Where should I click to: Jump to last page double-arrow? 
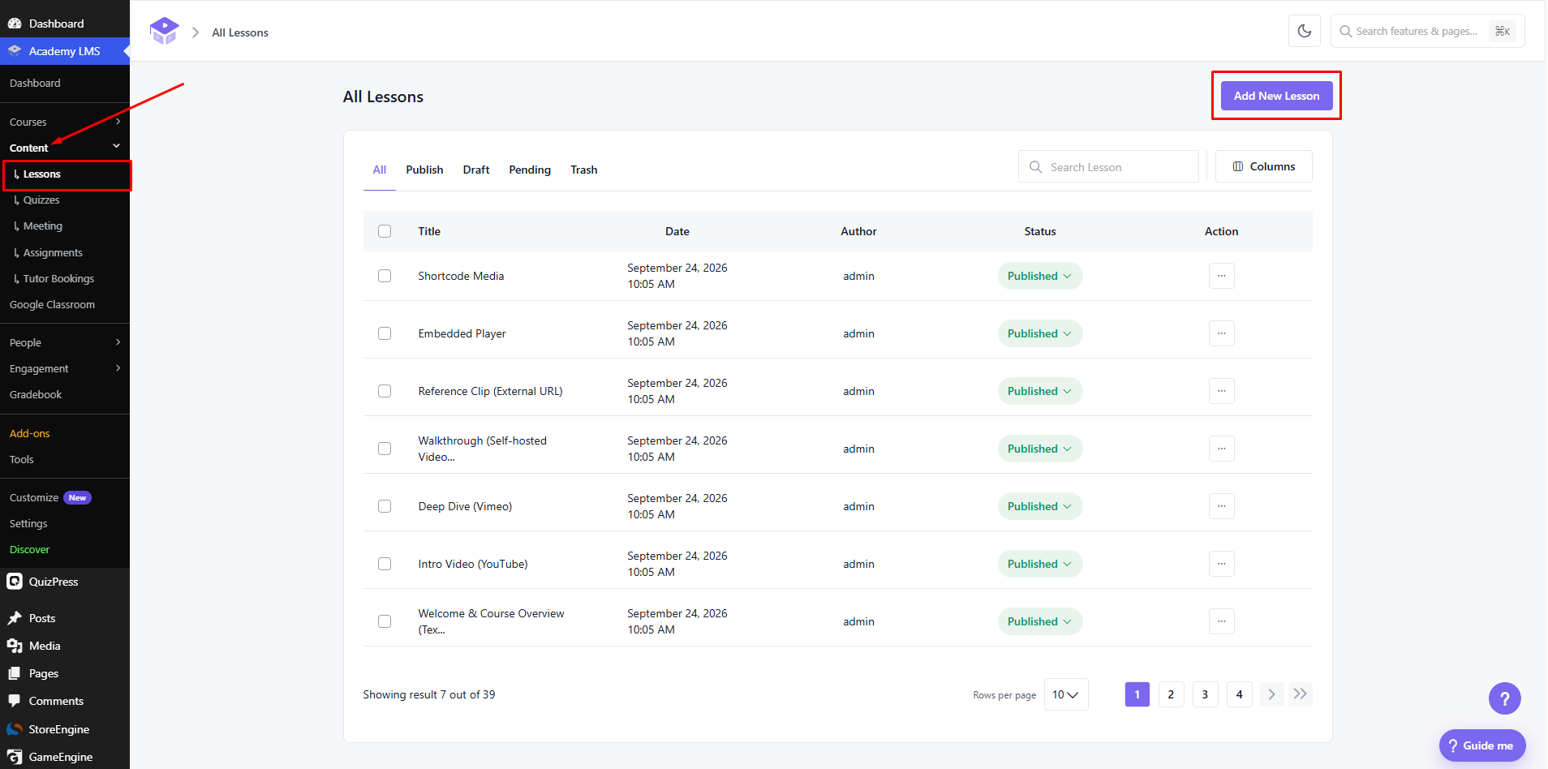coord(1300,694)
